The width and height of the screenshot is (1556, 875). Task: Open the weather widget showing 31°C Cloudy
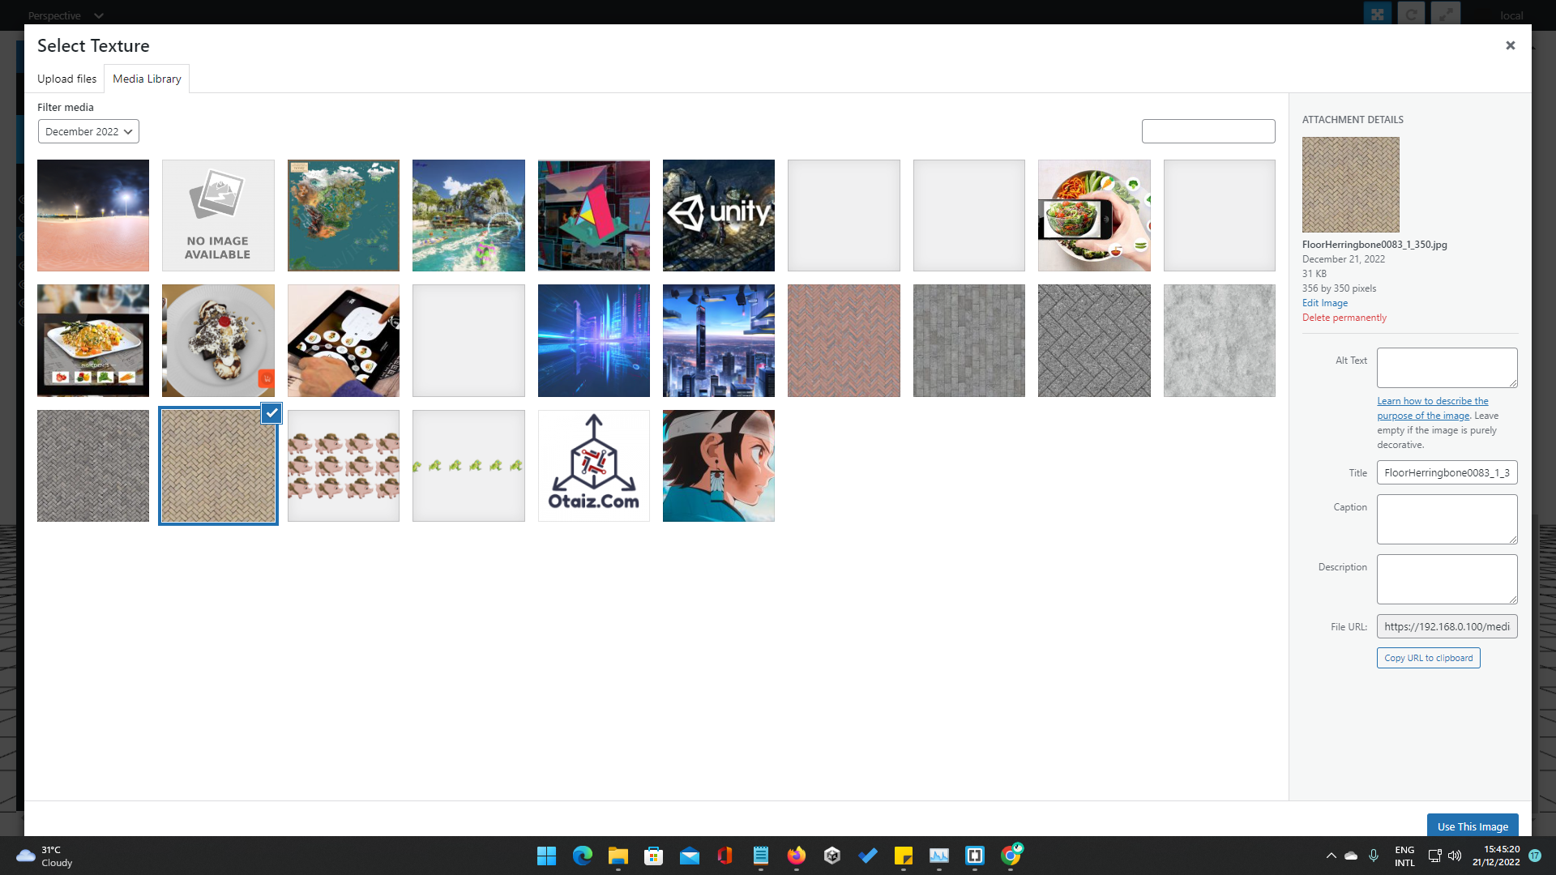[x=45, y=856]
